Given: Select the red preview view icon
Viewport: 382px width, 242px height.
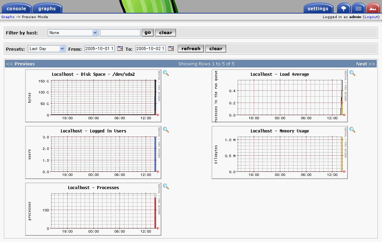Looking at the screenshot, I should click(x=373, y=8).
